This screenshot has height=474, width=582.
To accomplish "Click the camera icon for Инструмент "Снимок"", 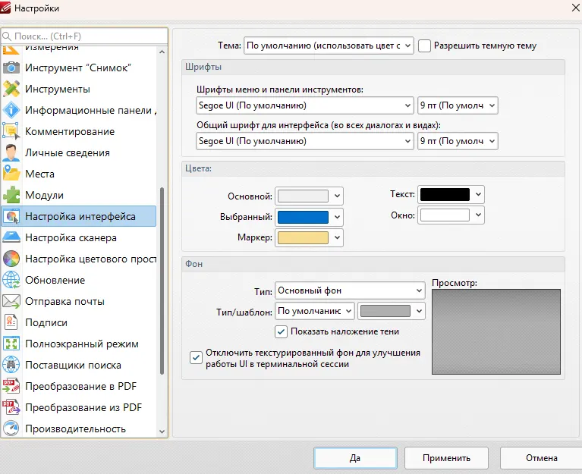I will [11, 67].
